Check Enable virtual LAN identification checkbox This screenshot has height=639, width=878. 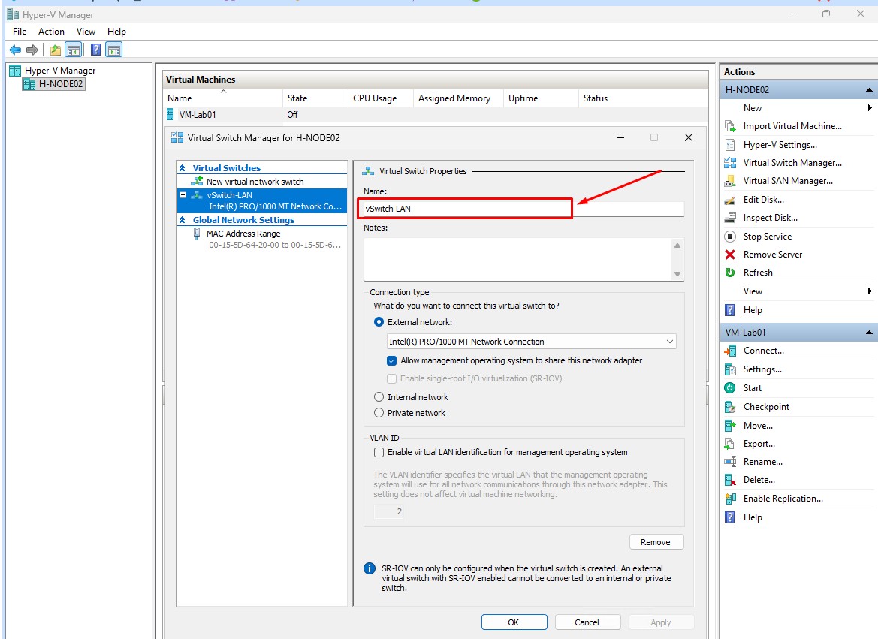379,452
